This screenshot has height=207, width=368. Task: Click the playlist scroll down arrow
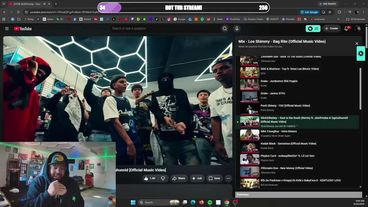tap(361, 187)
